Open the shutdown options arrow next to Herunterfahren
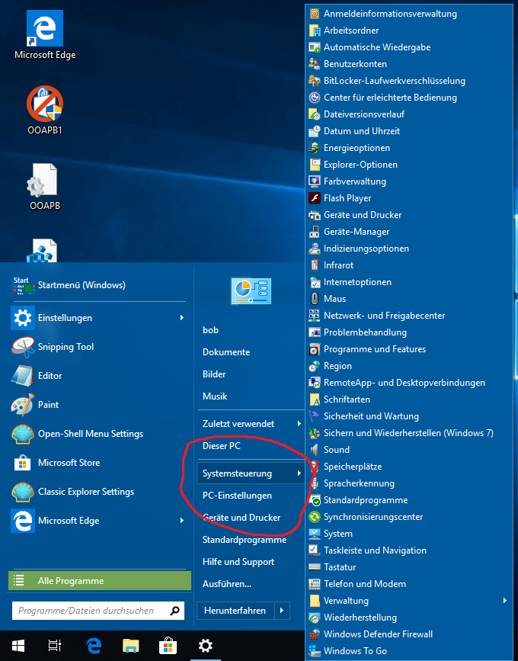The image size is (518, 661). 283,611
